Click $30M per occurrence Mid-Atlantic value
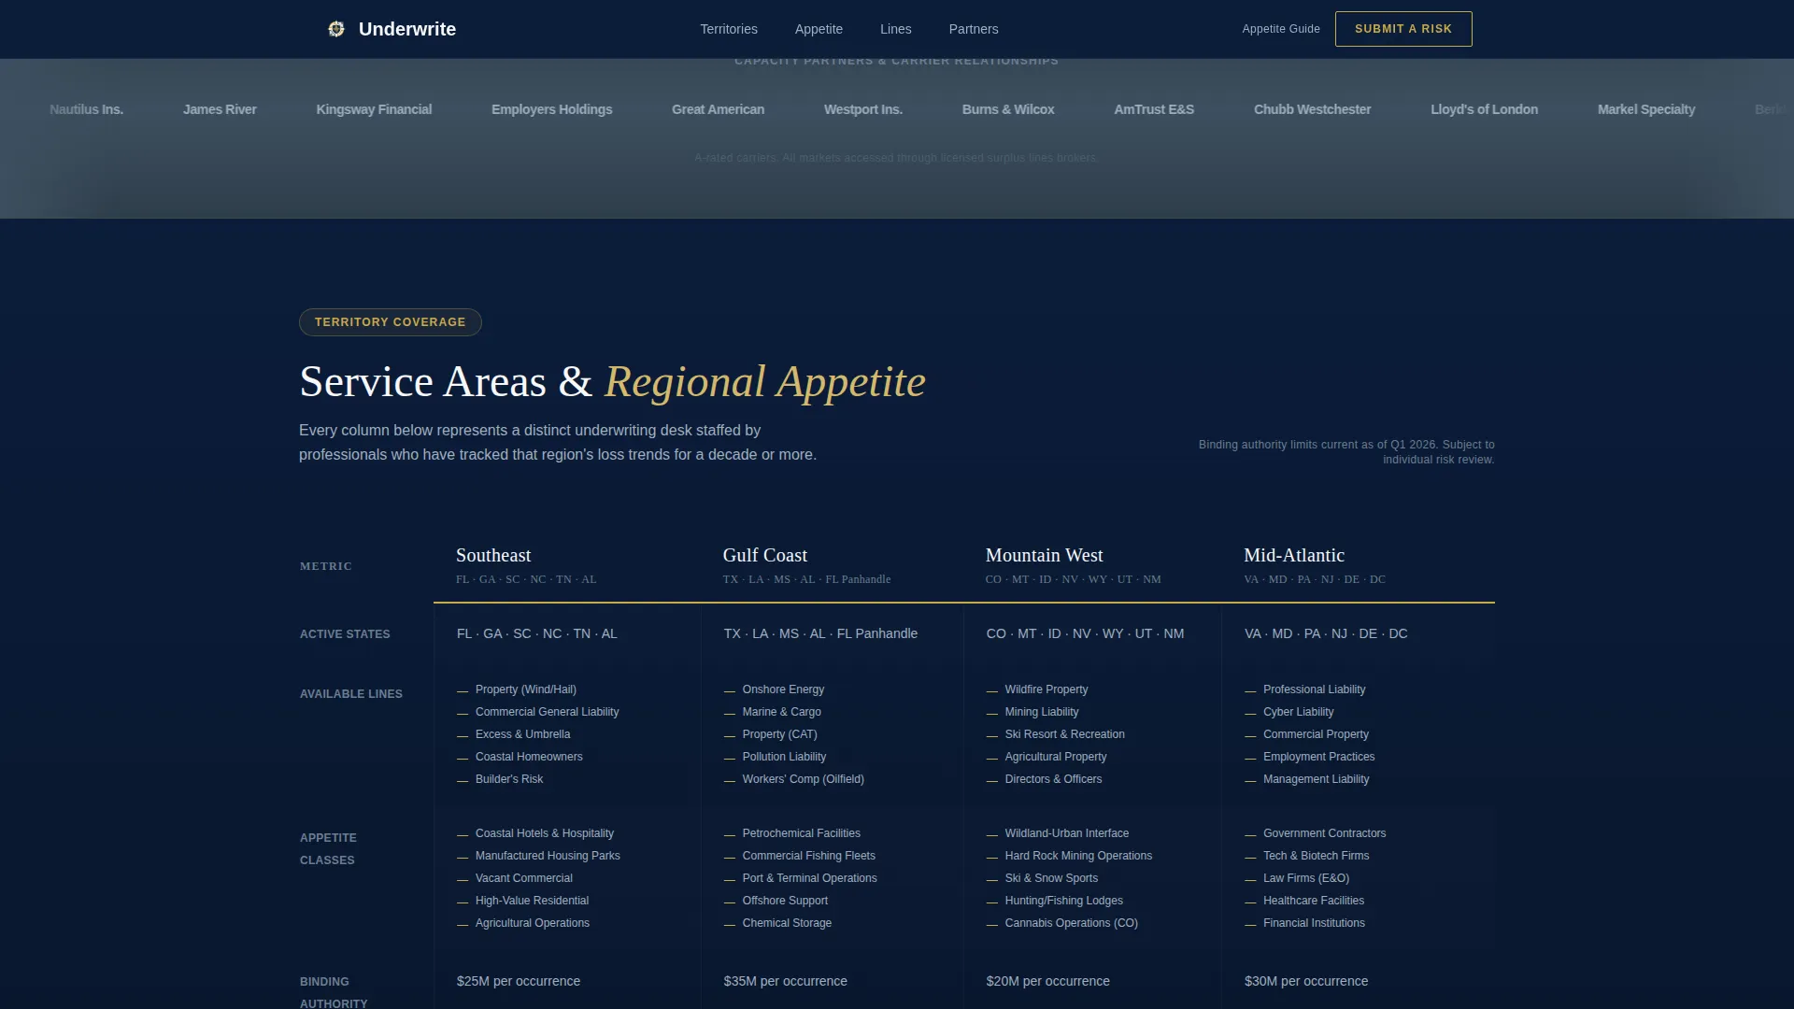This screenshot has height=1009, width=1794. click(1306, 981)
